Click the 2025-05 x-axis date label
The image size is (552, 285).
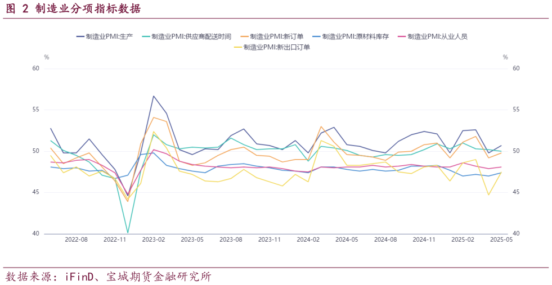[501, 239]
